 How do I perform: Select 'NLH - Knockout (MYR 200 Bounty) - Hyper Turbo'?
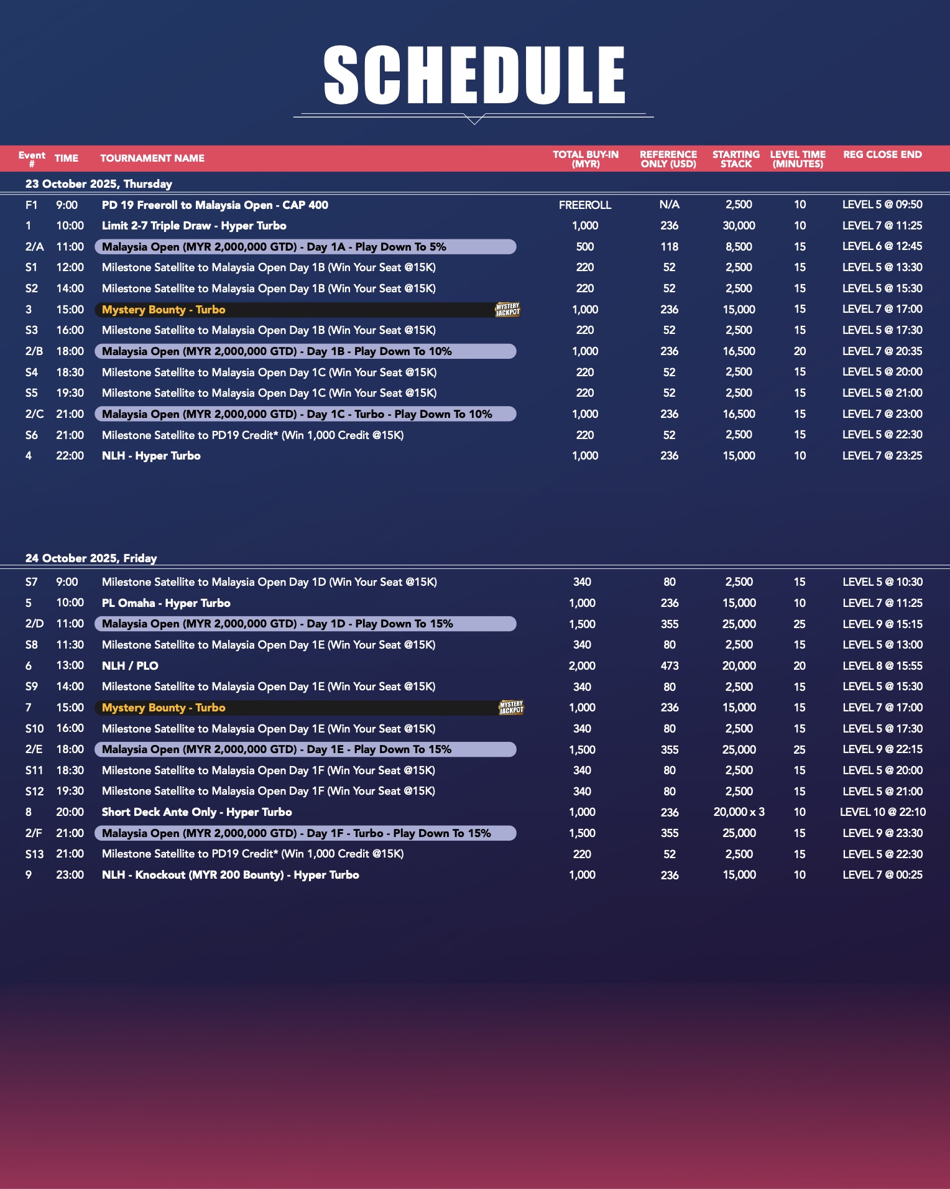[231, 875]
